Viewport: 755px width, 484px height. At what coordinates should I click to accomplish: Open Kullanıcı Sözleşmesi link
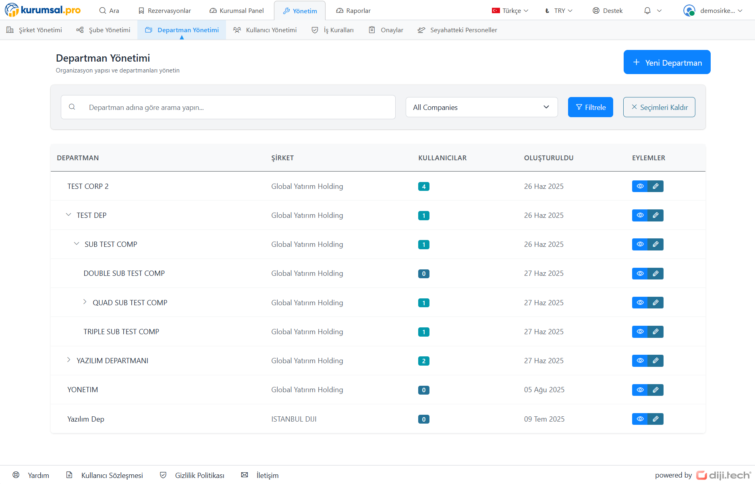click(105, 475)
